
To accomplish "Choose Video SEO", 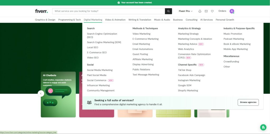I will pyautogui.click(x=93, y=58).
